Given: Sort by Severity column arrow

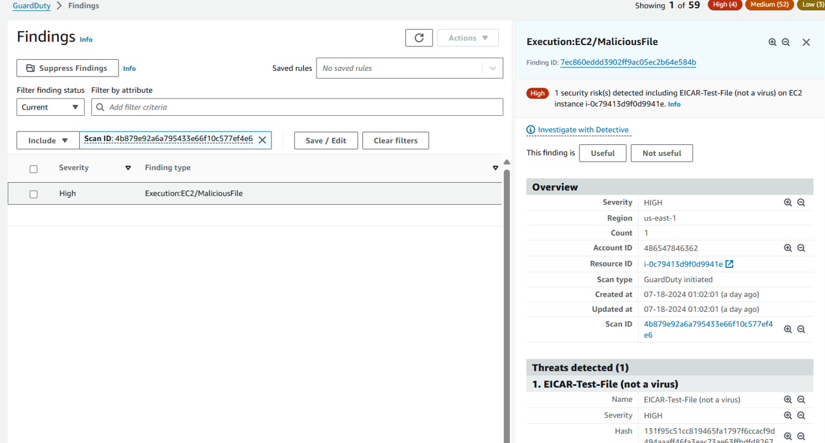Looking at the screenshot, I should 128,168.
